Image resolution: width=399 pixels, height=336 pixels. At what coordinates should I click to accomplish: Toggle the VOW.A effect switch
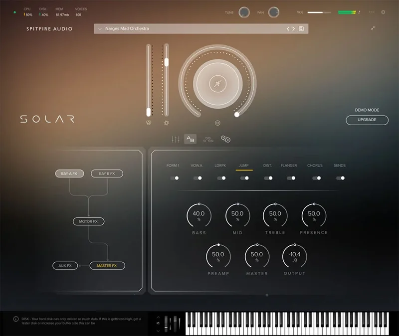198,178
